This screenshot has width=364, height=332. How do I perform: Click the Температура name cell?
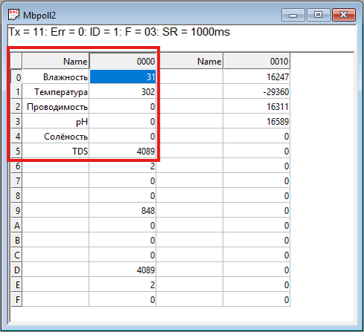[56, 91]
